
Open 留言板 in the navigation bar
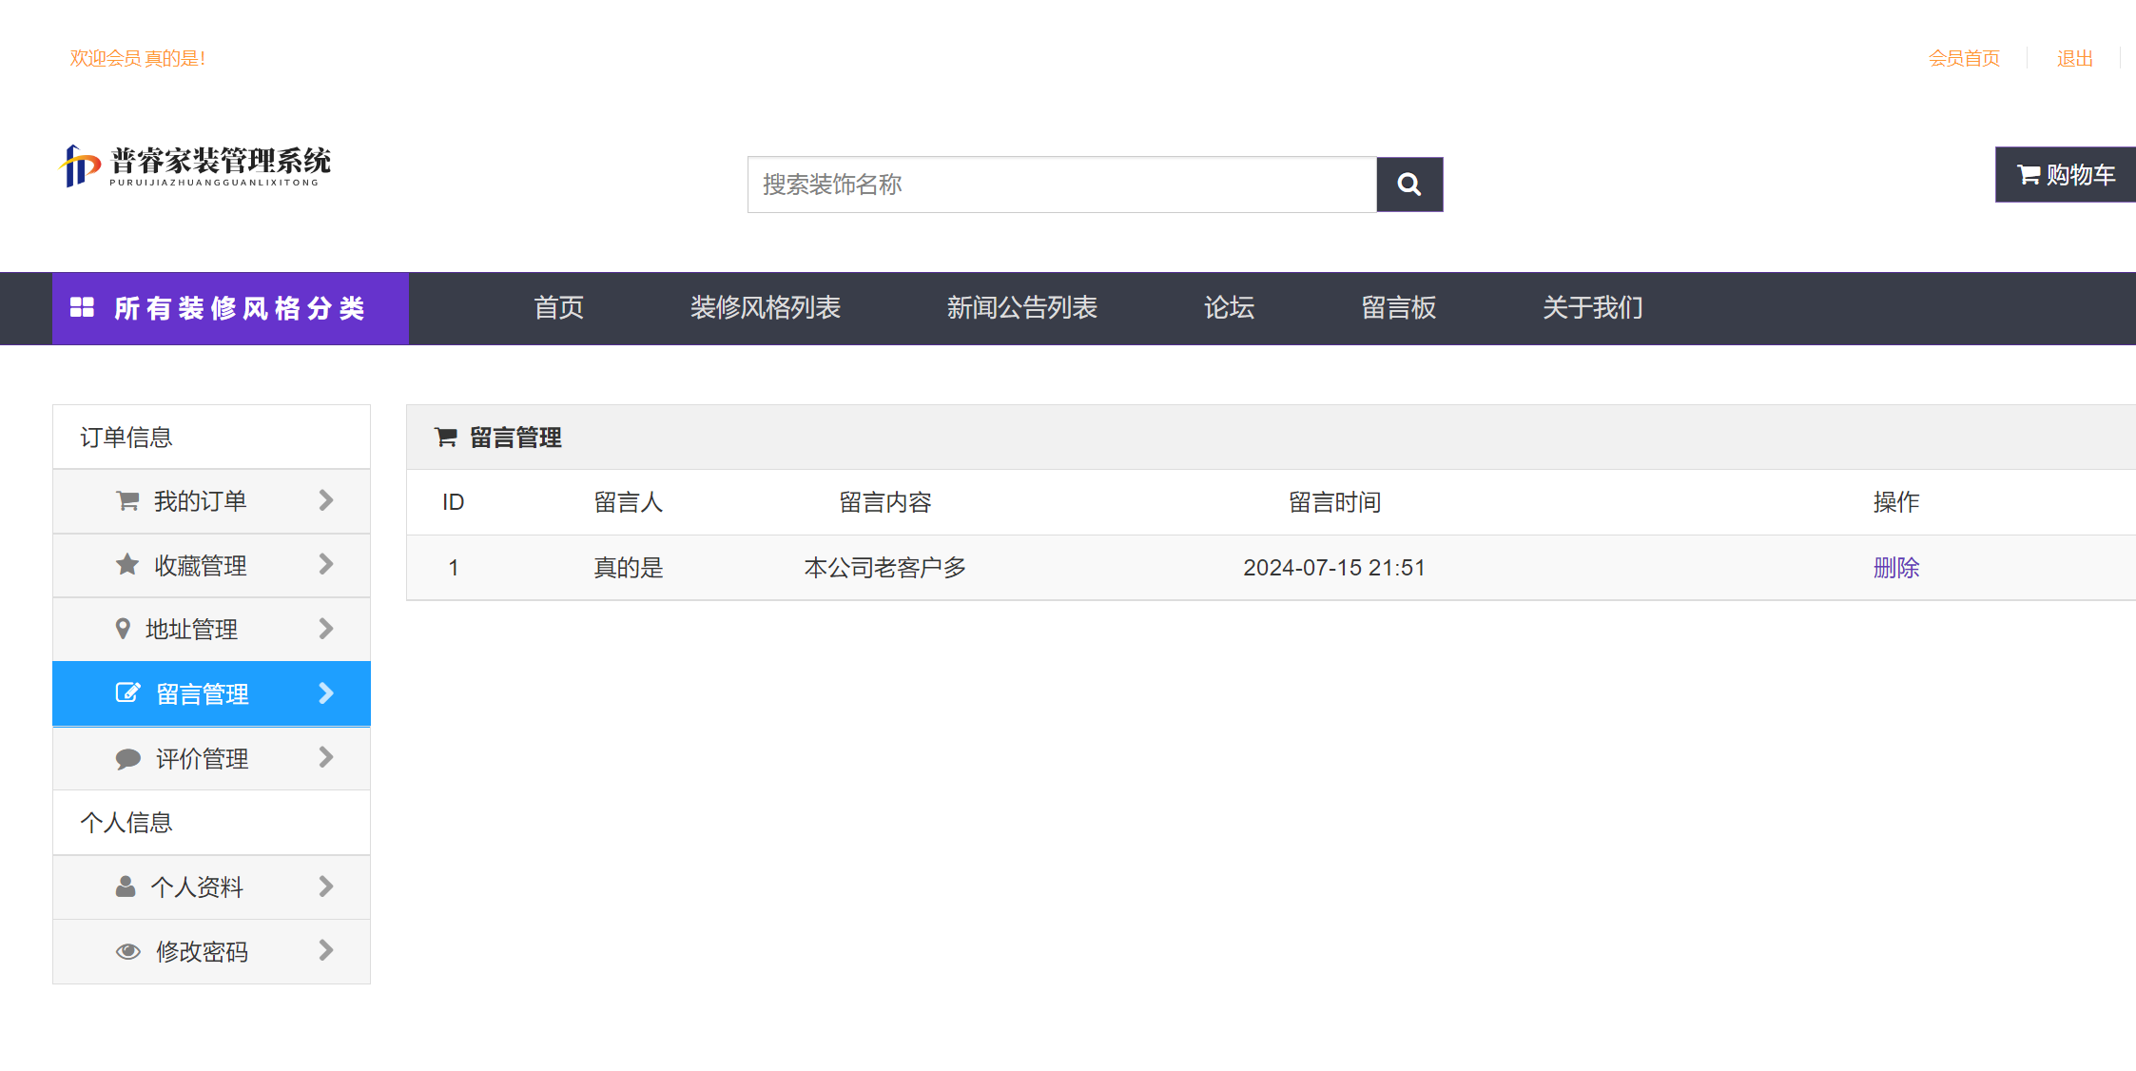point(1398,307)
